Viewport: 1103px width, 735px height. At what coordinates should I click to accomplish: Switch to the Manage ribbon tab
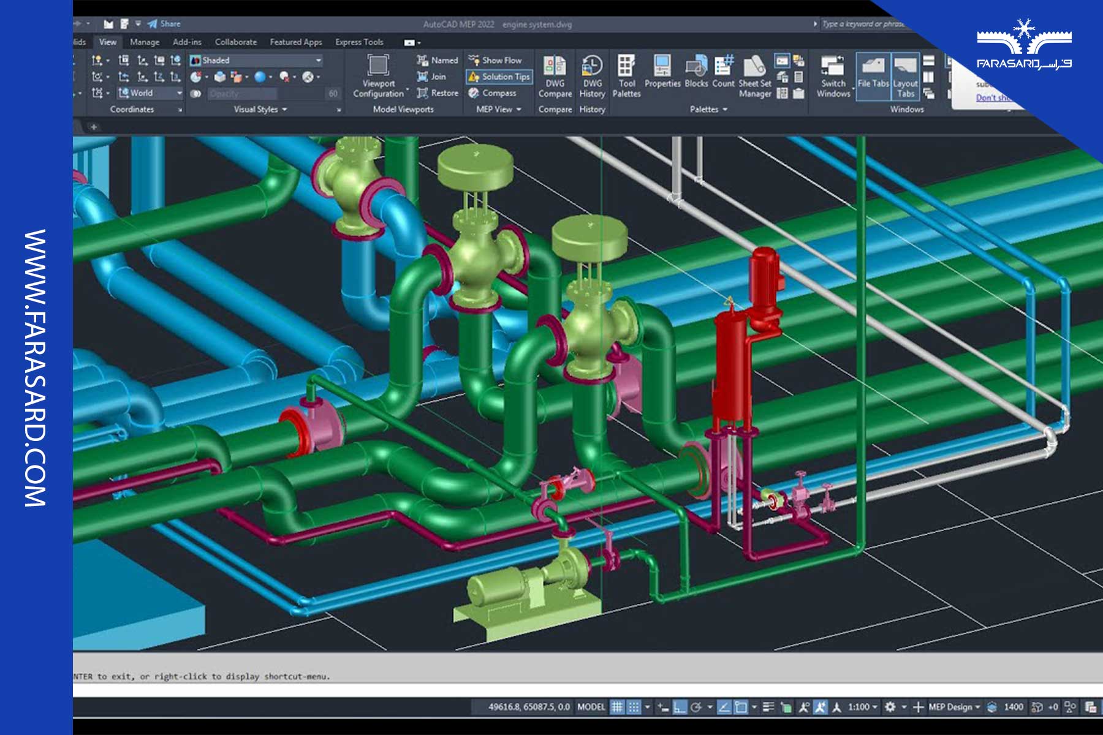tap(144, 42)
